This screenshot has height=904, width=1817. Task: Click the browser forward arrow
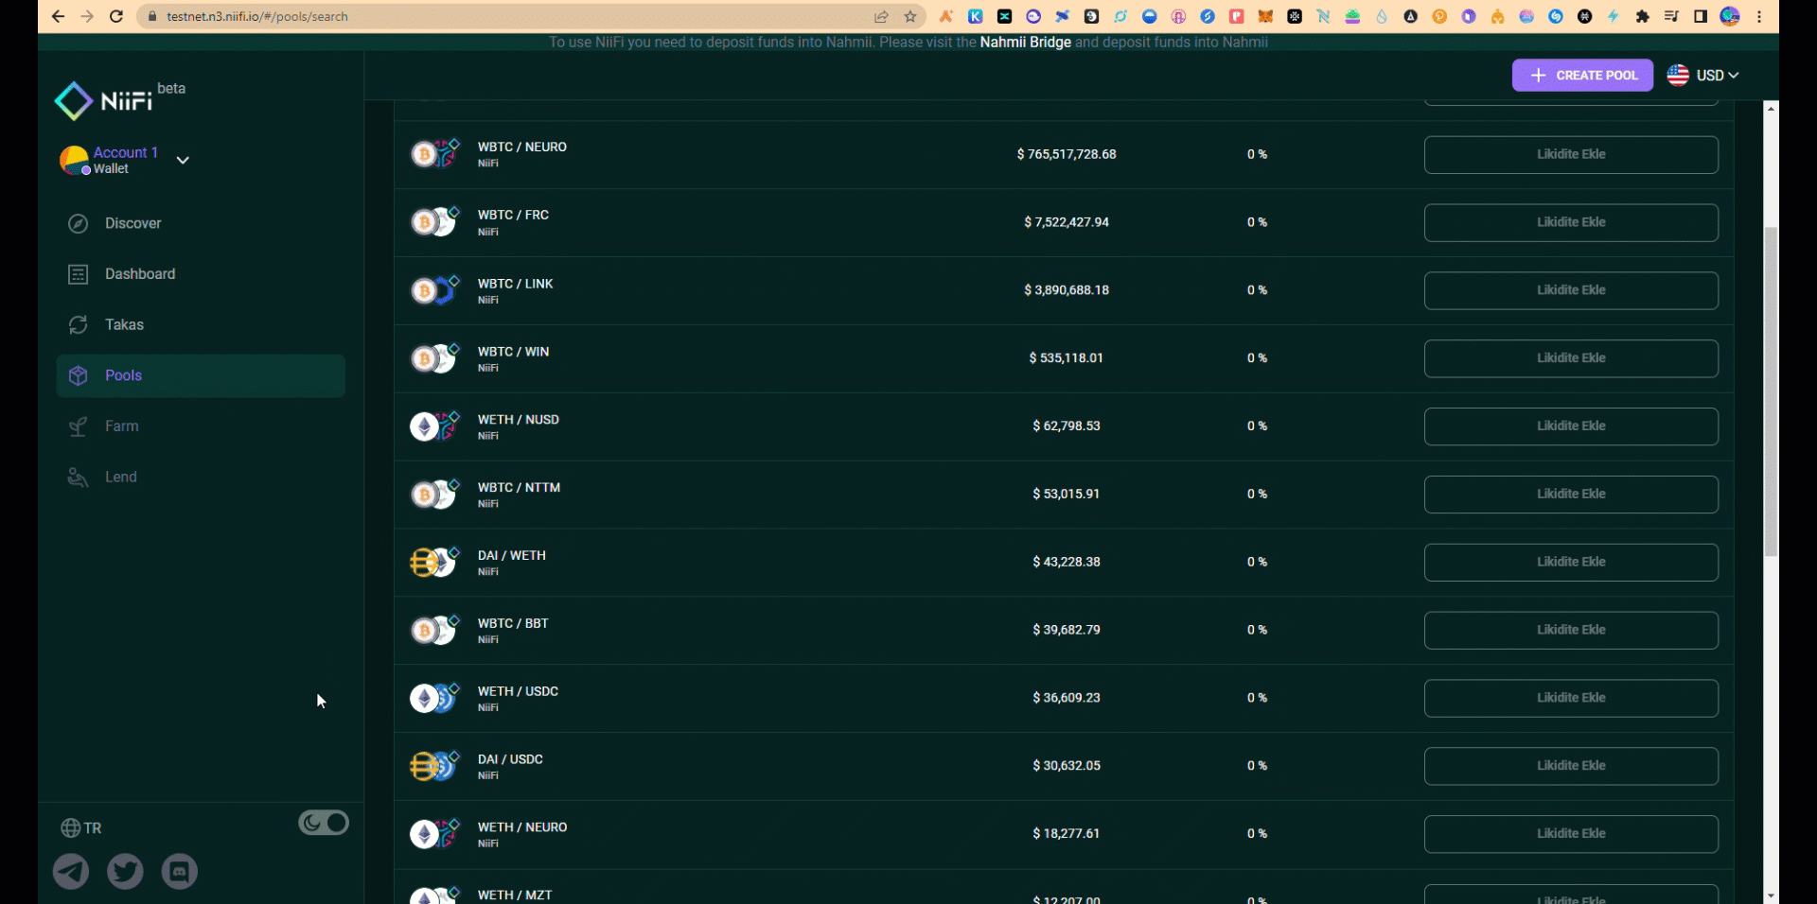click(x=87, y=16)
